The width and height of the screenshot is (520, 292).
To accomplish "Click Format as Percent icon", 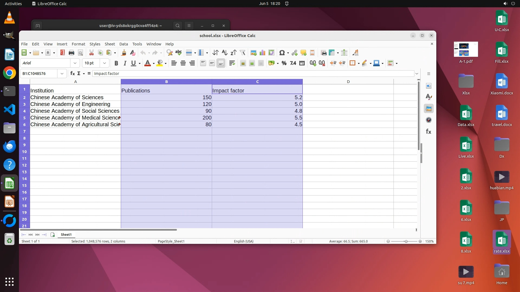I will pyautogui.click(x=284, y=63).
